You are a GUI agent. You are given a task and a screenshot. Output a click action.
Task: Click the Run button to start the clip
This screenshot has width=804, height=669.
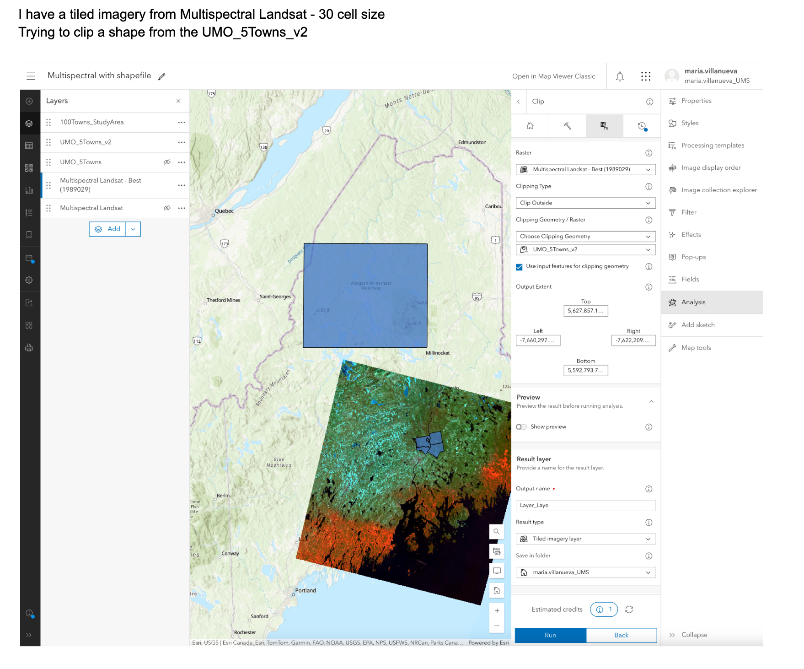pos(551,635)
